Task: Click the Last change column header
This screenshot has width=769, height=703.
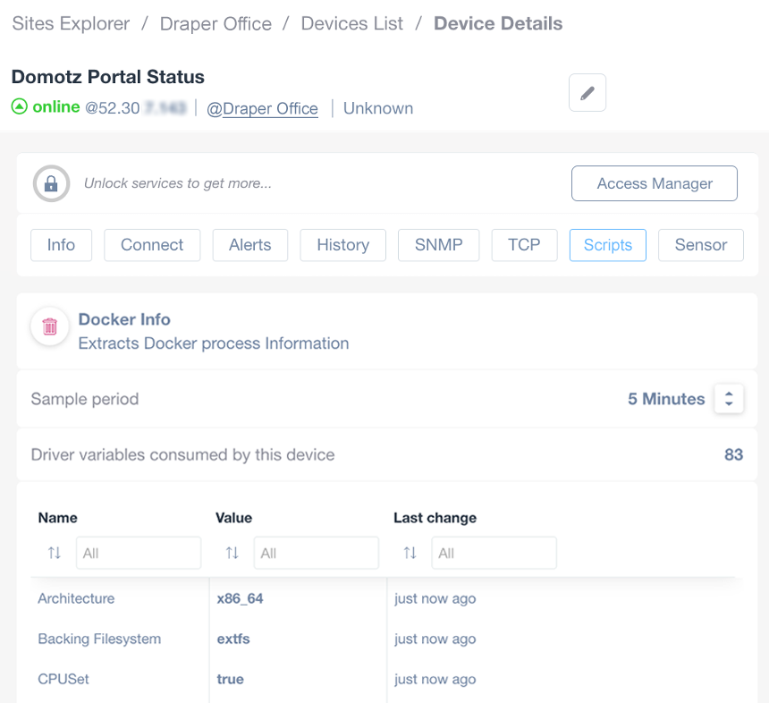Action: 435,518
